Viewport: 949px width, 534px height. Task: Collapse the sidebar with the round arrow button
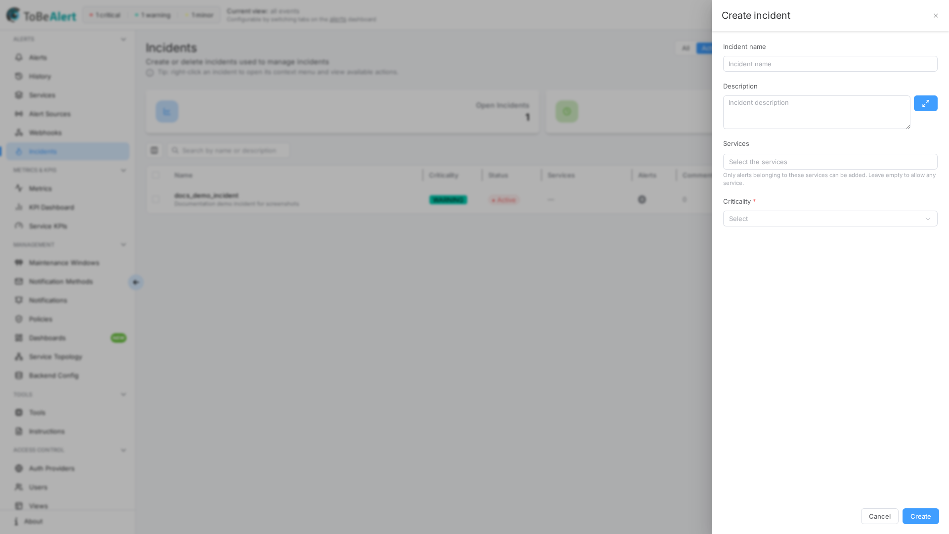click(135, 282)
